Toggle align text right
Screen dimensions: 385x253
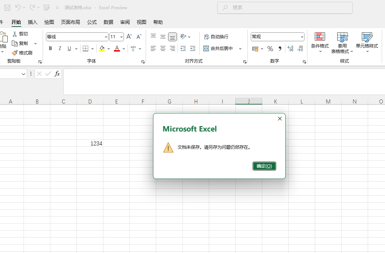pyautogui.click(x=172, y=49)
